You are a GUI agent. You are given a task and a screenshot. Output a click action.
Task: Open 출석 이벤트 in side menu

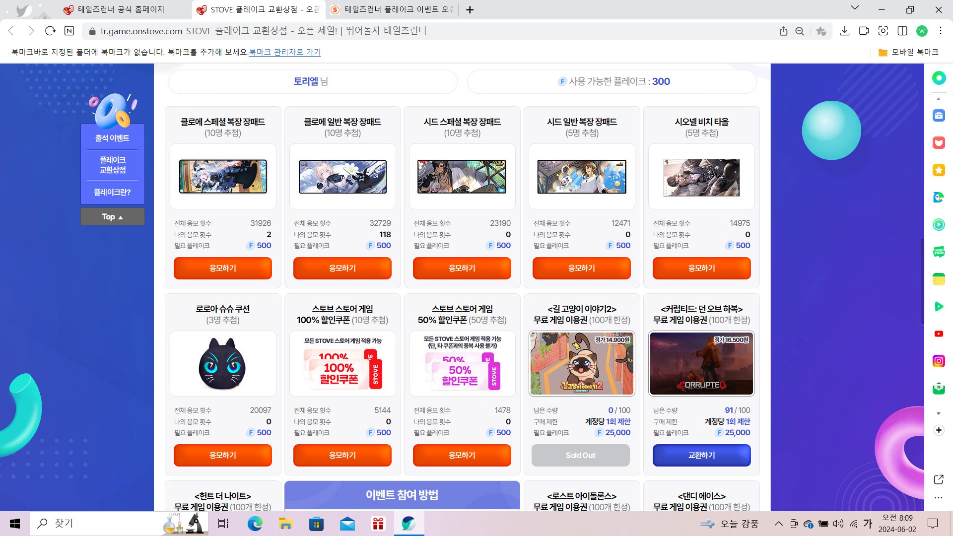click(x=112, y=138)
